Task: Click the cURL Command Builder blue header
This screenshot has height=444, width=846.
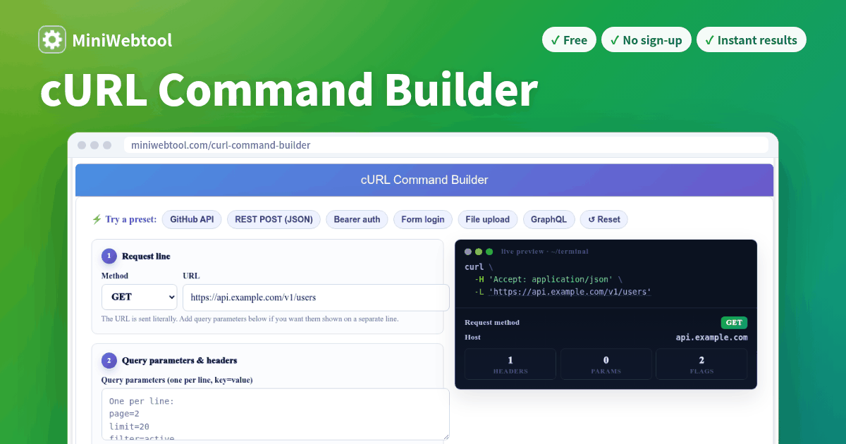Action: [x=424, y=180]
